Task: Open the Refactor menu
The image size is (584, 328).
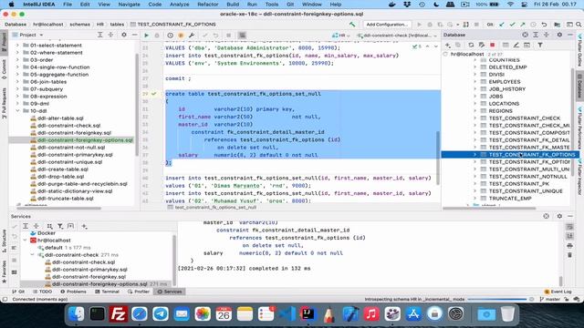Action: (207, 5)
